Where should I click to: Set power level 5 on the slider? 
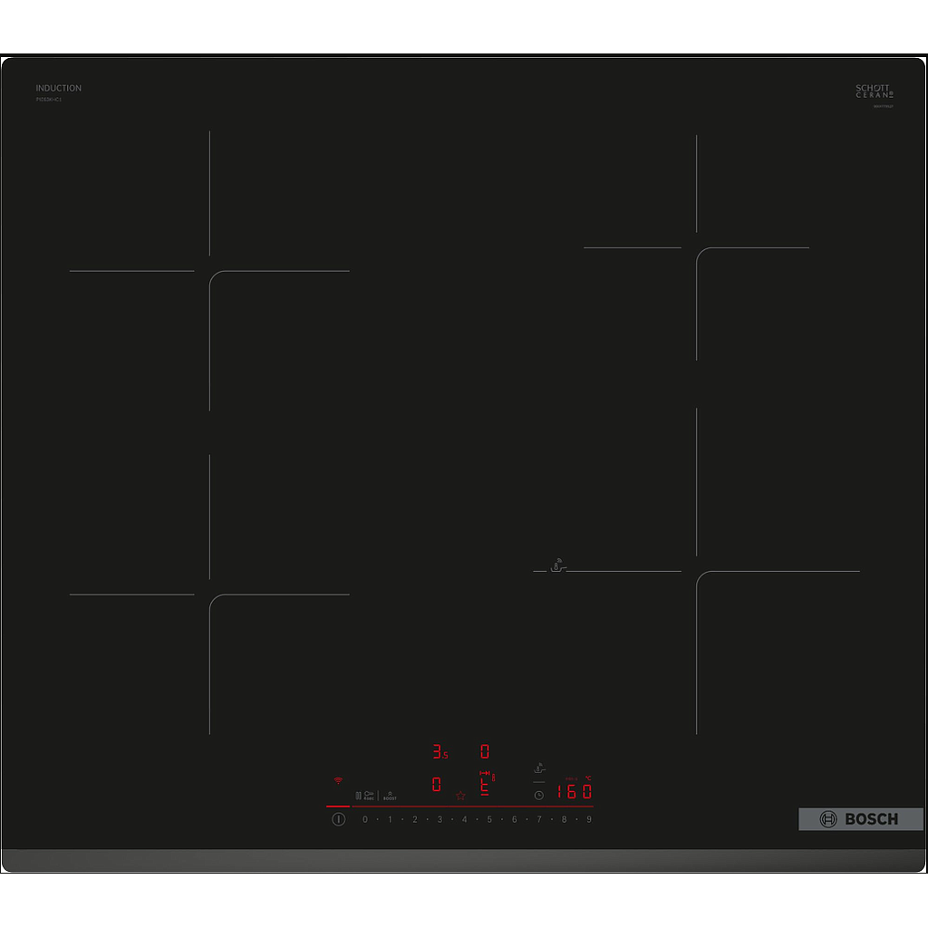pos(489,819)
